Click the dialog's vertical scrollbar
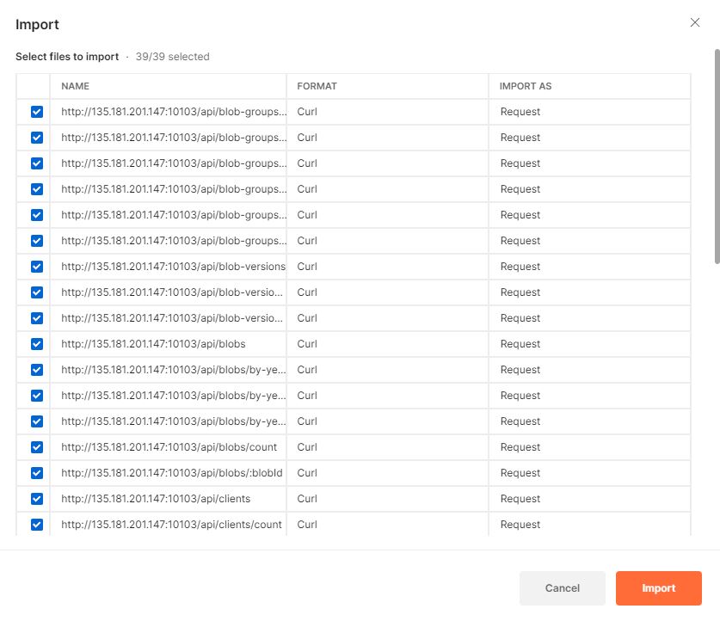Image resolution: width=720 pixels, height=621 pixels. 717,156
